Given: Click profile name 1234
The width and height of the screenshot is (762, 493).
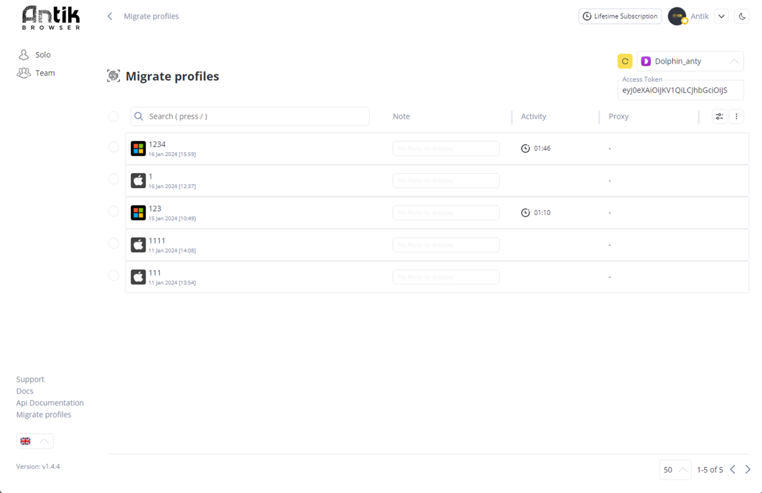Looking at the screenshot, I should pos(157,144).
